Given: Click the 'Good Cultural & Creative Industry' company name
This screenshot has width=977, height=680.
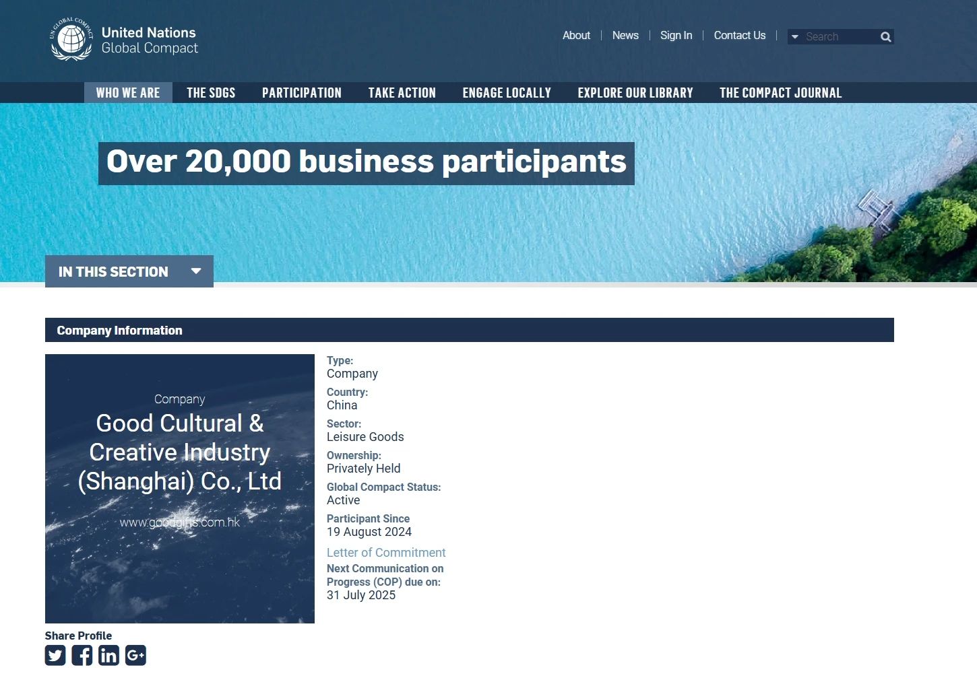Looking at the screenshot, I should click(x=180, y=452).
